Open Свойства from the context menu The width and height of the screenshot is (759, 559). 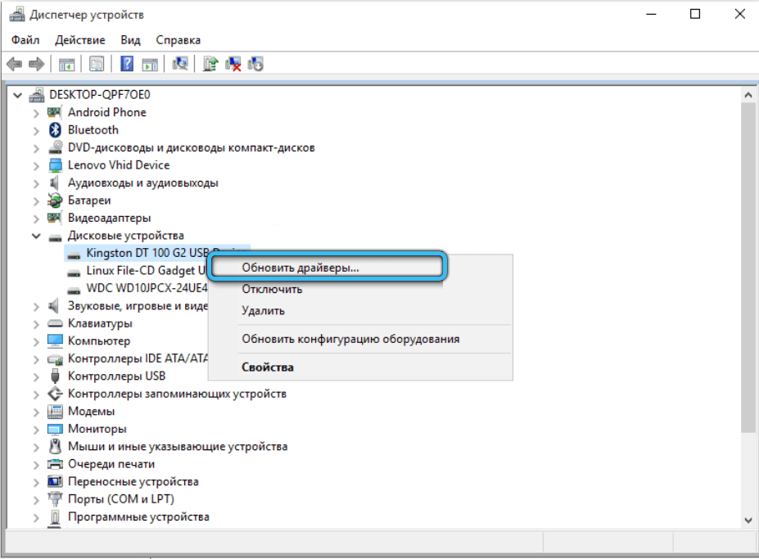click(x=267, y=367)
